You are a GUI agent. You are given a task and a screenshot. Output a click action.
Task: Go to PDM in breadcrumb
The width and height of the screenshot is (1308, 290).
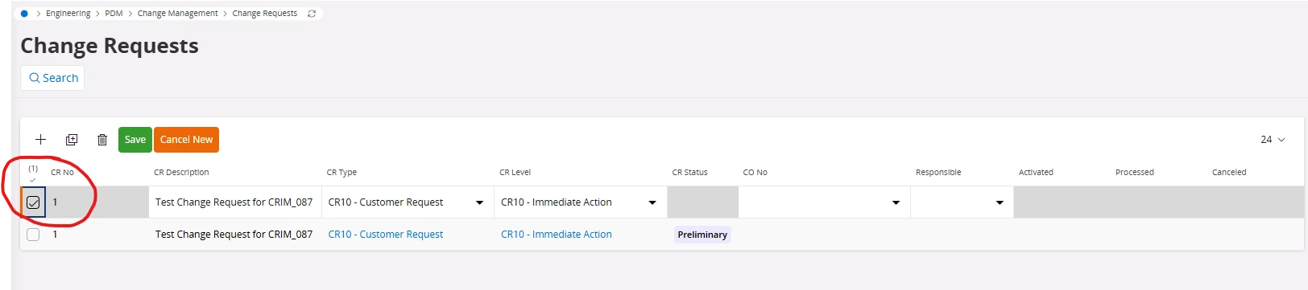pyautogui.click(x=114, y=14)
